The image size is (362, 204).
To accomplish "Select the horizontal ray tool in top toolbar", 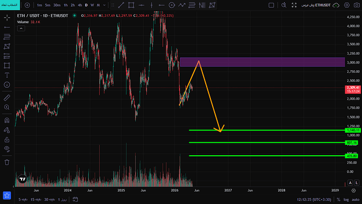I will click(x=162, y=5).
